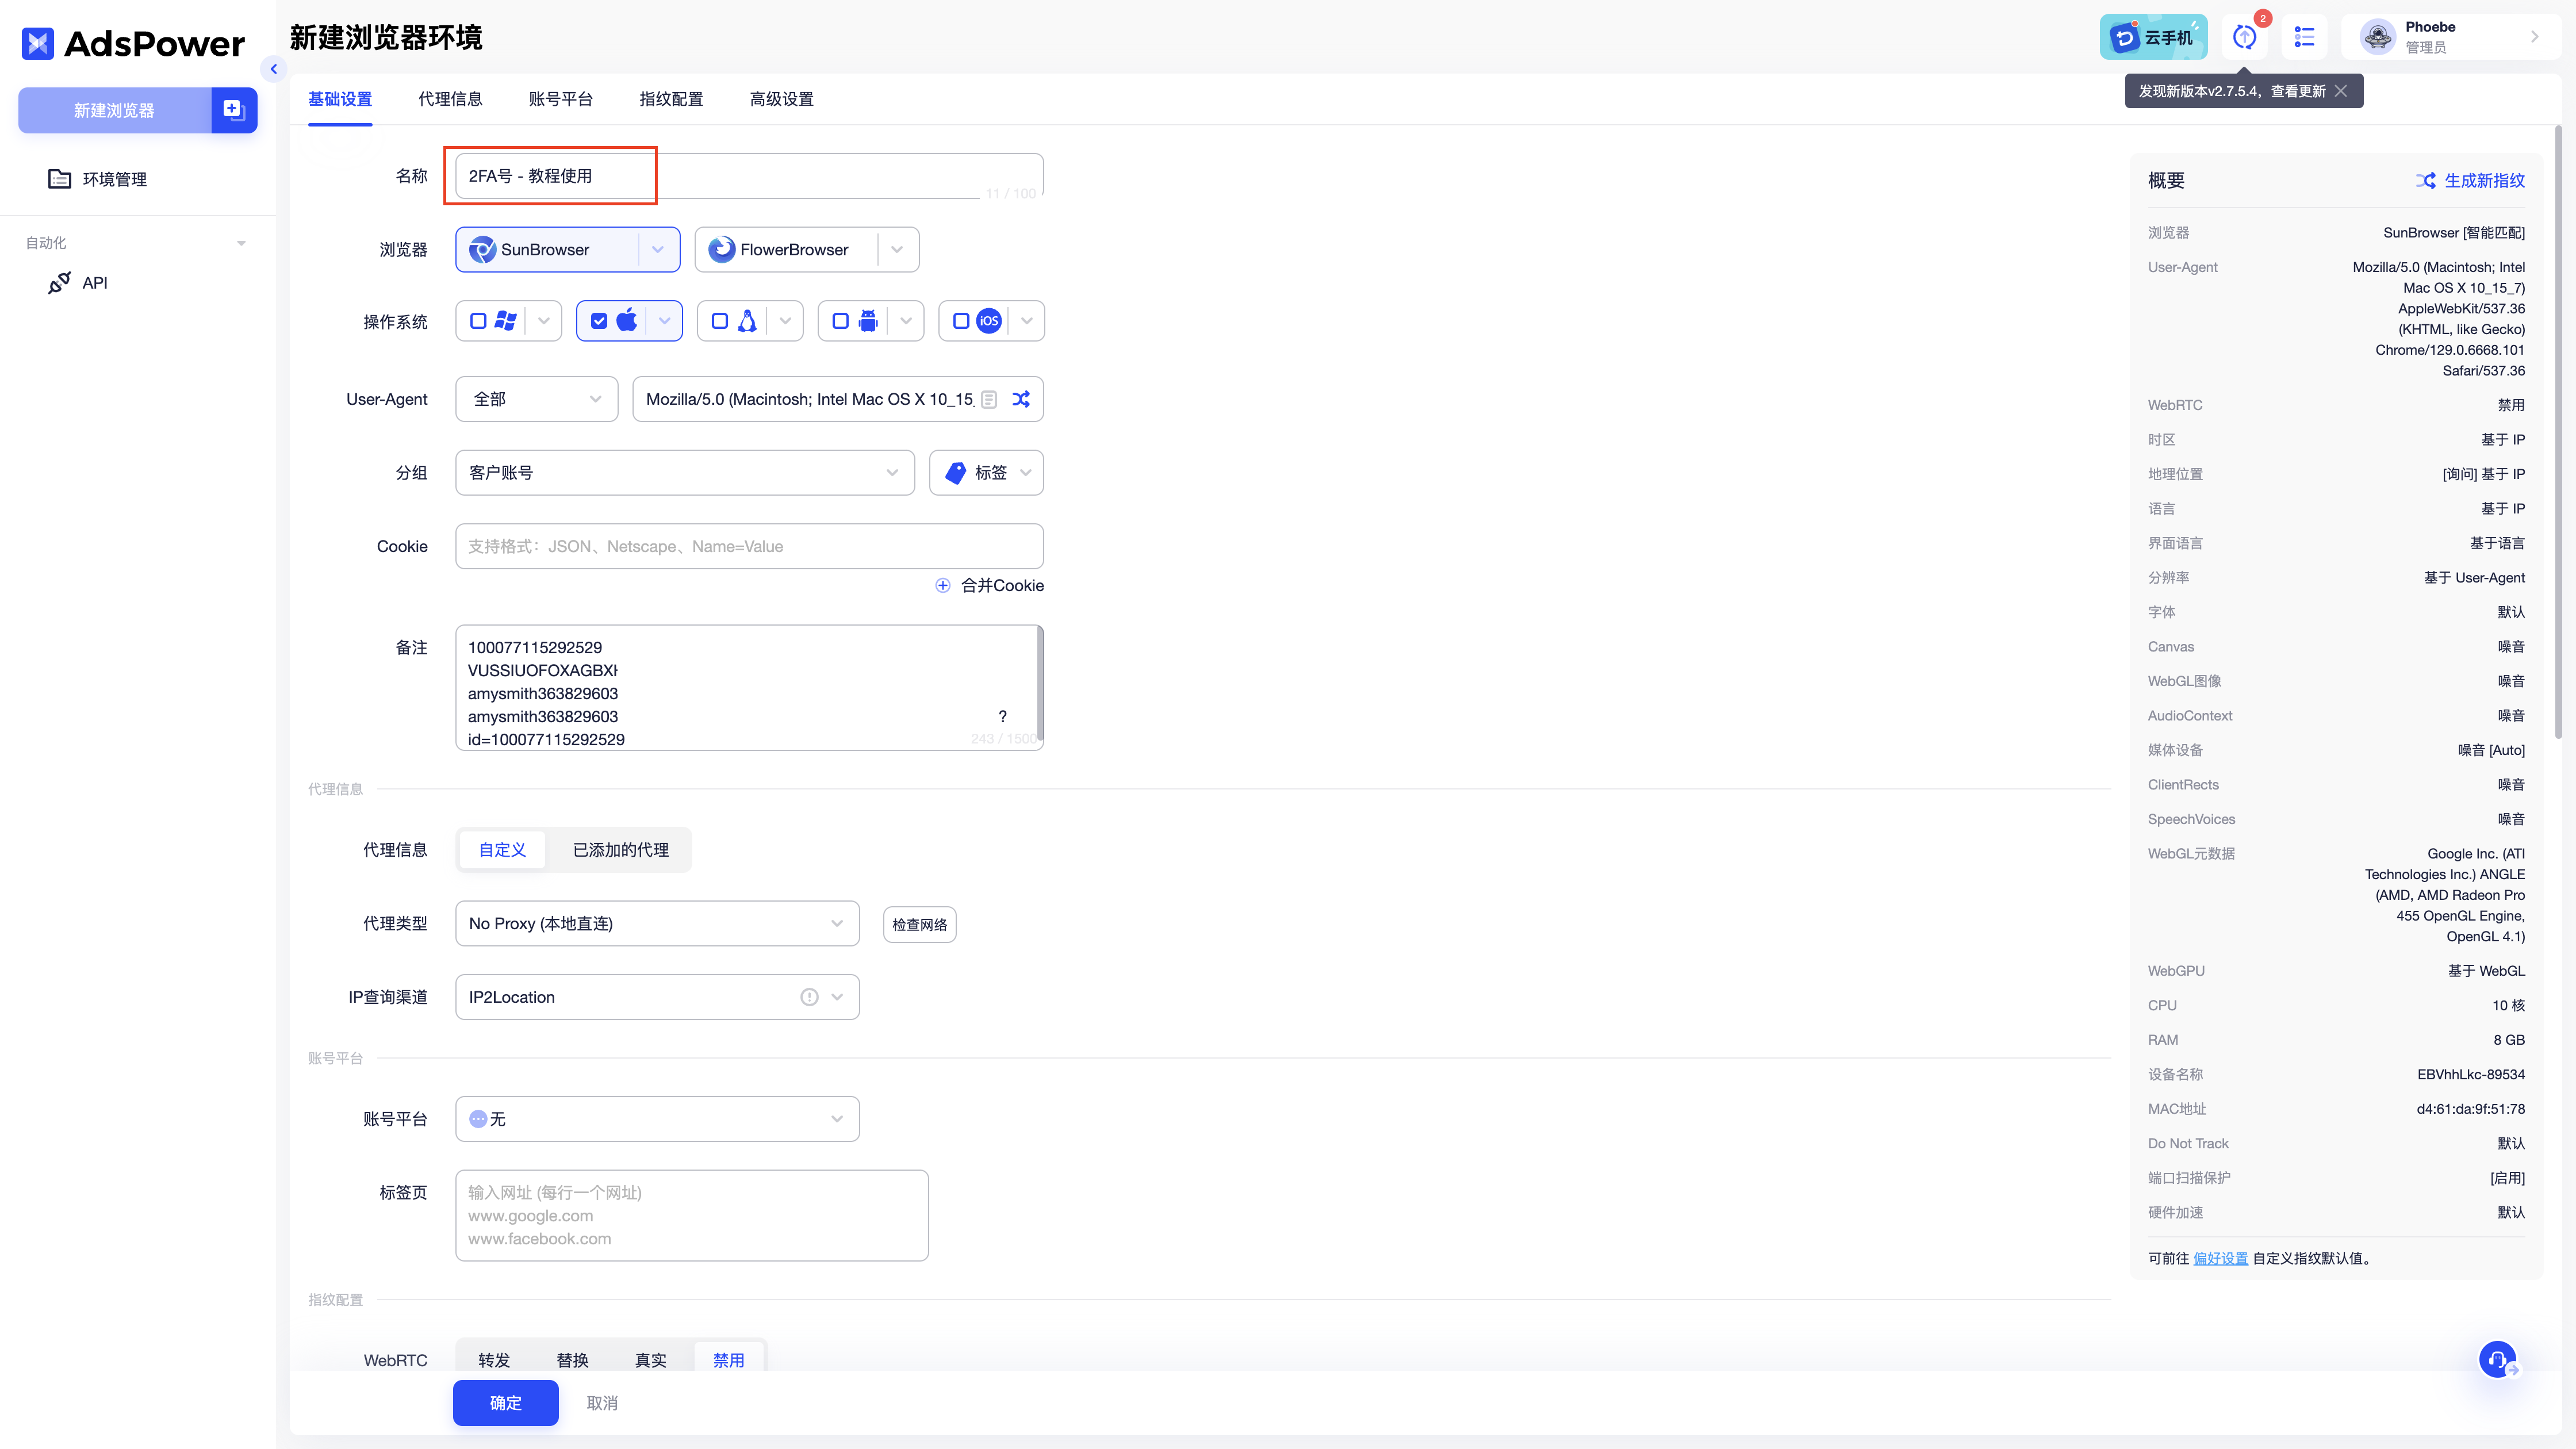Screen dimensions: 2576x1449
Task: Click 查看更新 in the version tooltip
Action: pos(2298,91)
